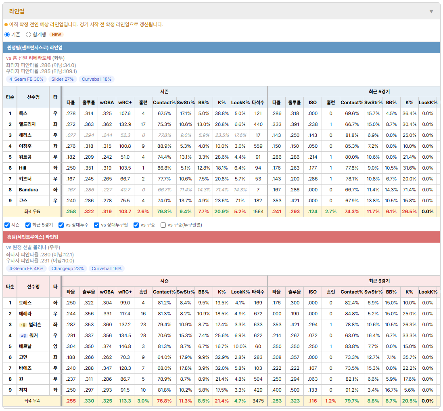This screenshot has height=411, width=443.
Task: Click the 라인업 panel title
Action: click(x=17, y=11)
